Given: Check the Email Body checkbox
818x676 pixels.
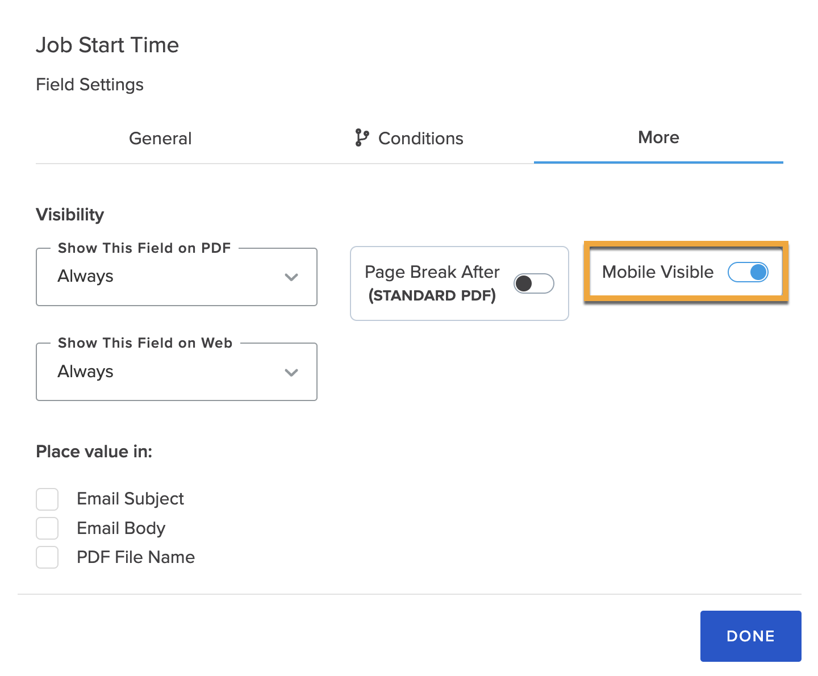Looking at the screenshot, I should [47, 528].
